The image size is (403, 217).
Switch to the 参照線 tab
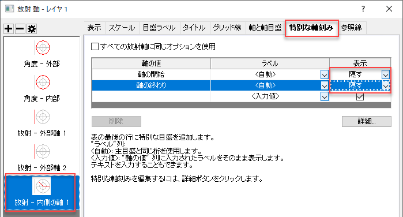pyautogui.click(x=352, y=28)
